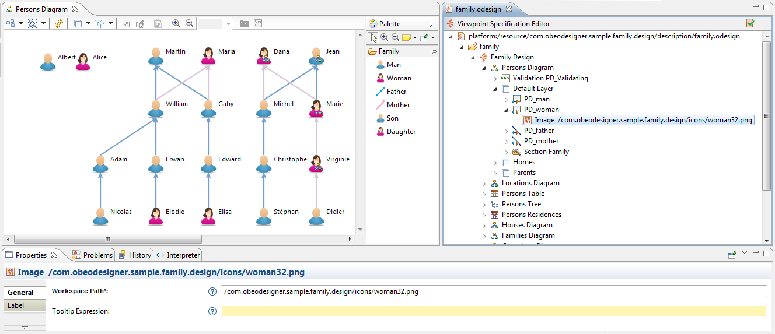Click the help icon beside Workspace Path
The height and width of the screenshot is (334, 775).
pos(212,291)
